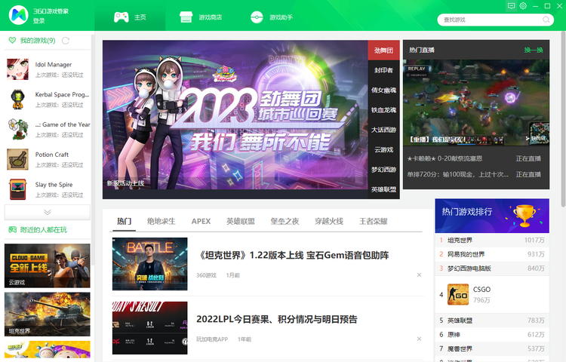Switch to the 堡垒之夜 tab

[285, 221]
